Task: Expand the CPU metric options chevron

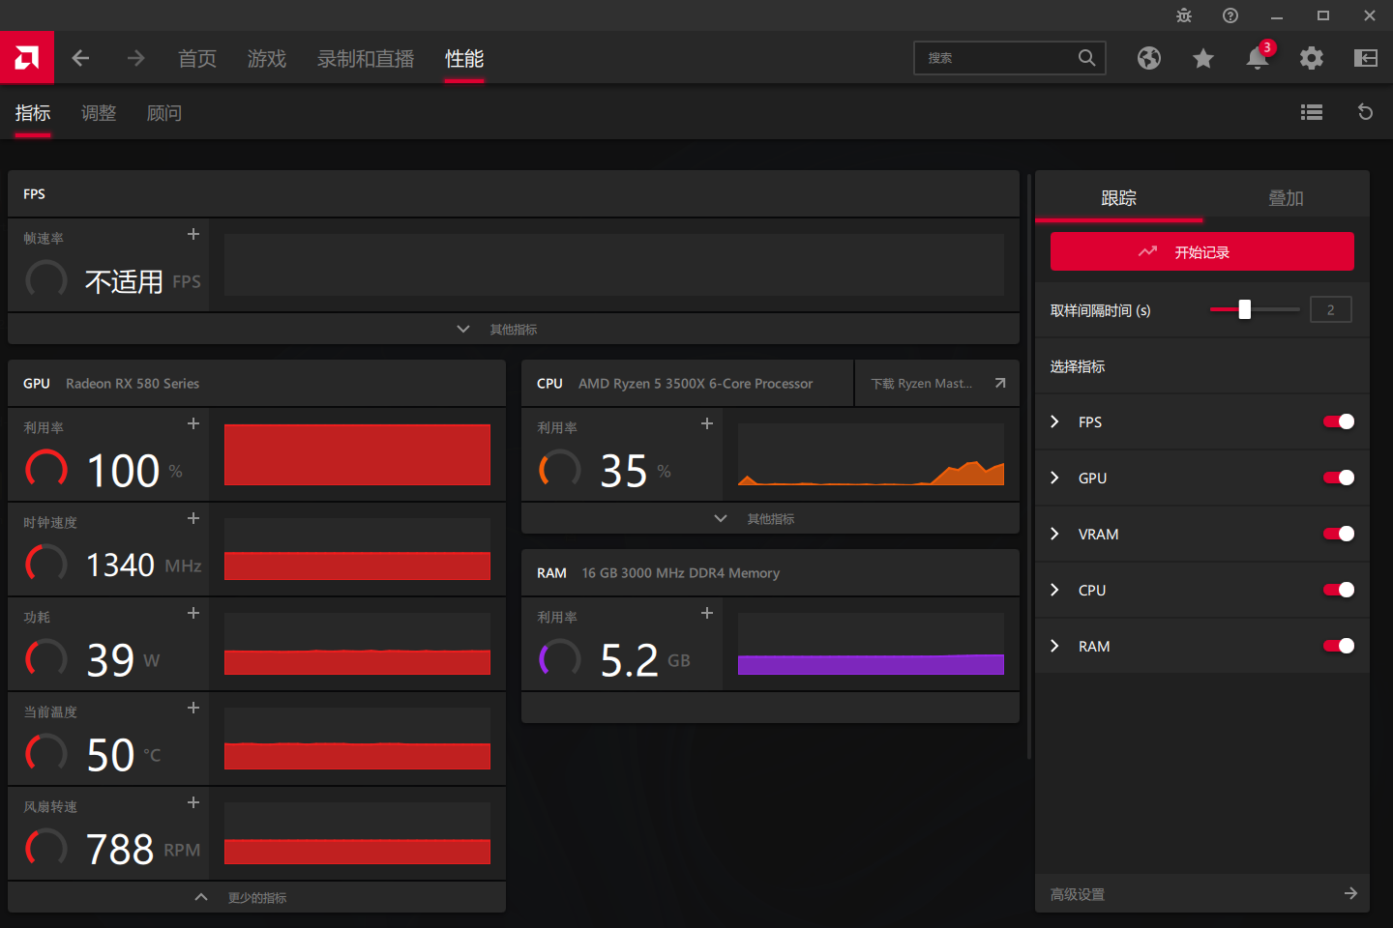Action: tap(1055, 590)
